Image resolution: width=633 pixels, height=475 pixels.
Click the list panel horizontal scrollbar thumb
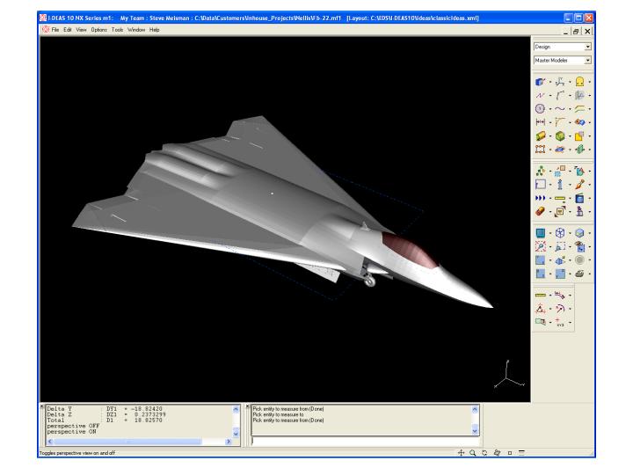point(127,442)
